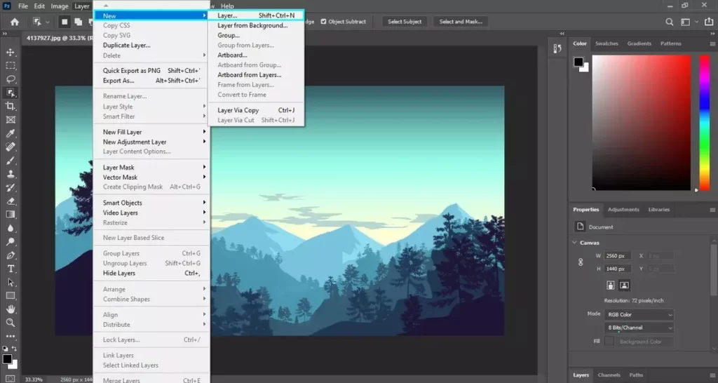Select the Path Selection tool
Viewport: 718px width, 383px height.
coord(11,282)
